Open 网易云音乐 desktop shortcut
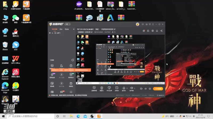Screen dimensions: 213x119 coord(16,73)
